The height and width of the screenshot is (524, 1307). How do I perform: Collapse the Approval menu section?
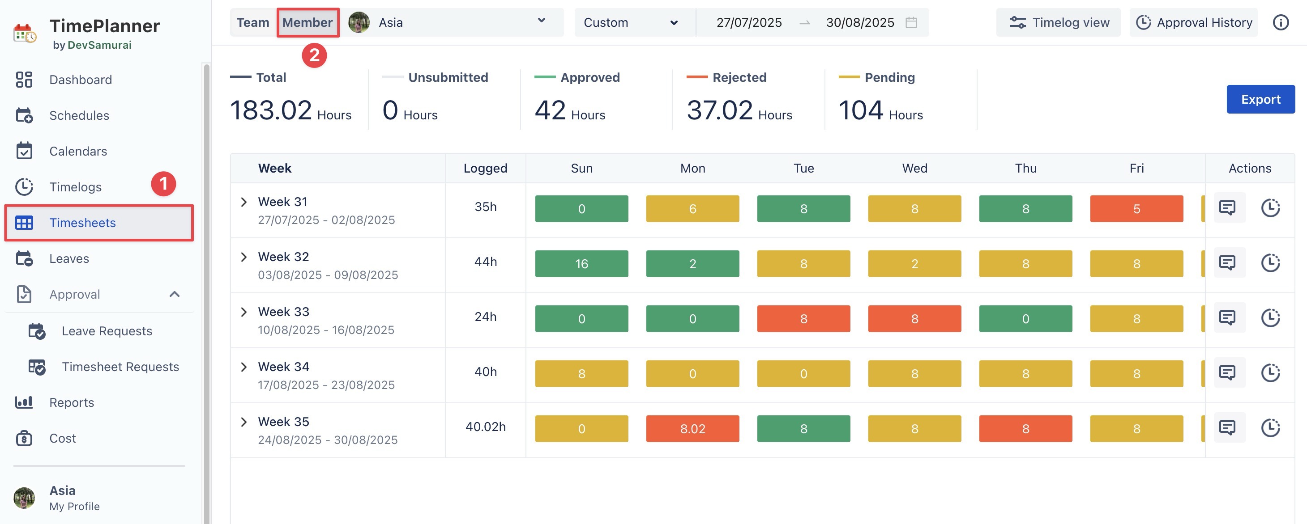[175, 295]
